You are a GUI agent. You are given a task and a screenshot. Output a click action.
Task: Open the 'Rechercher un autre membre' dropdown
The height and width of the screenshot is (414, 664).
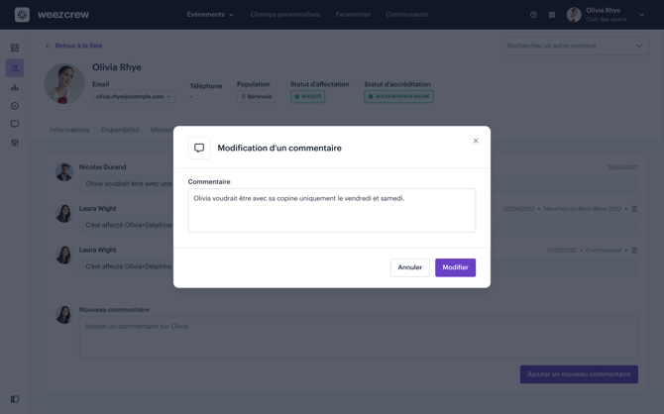pos(574,46)
